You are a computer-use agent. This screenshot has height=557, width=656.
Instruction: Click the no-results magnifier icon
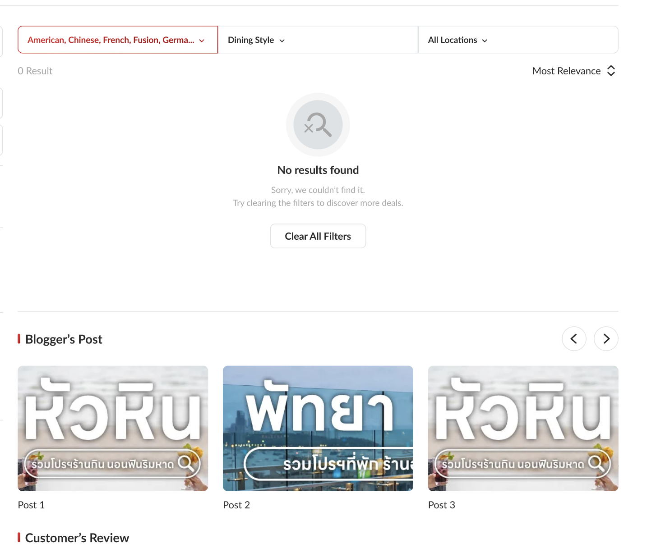[x=318, y=125]
